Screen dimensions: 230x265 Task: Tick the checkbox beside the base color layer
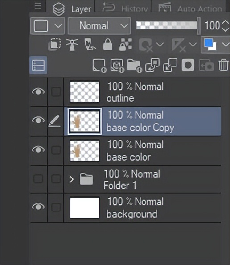56,150
